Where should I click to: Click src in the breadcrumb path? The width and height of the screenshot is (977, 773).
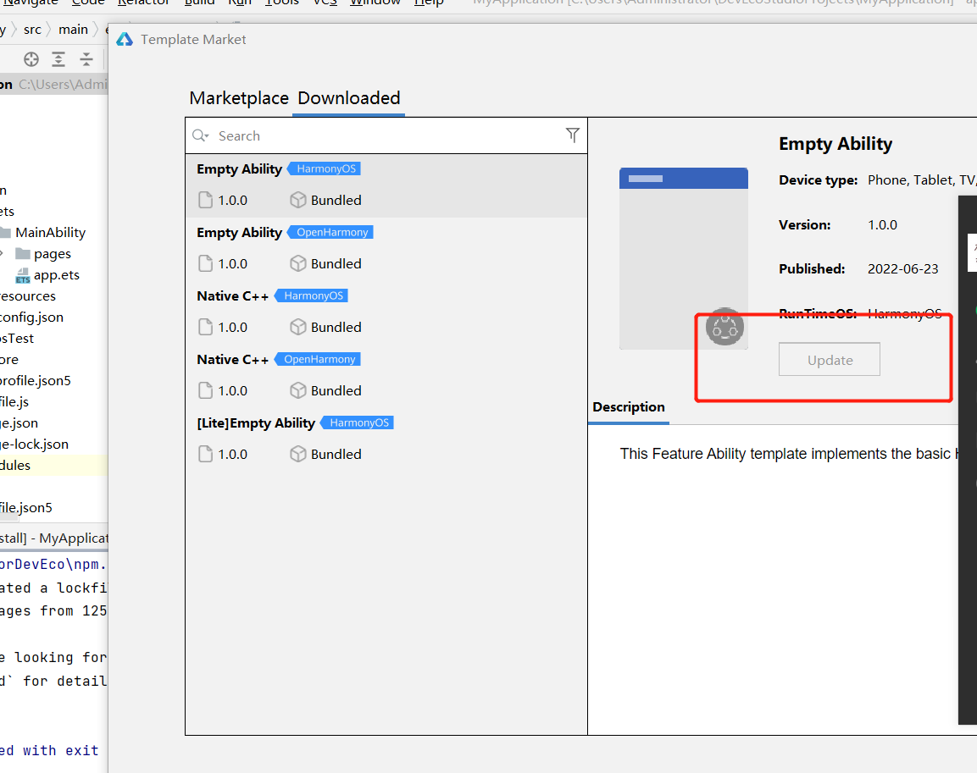(32, 30)
